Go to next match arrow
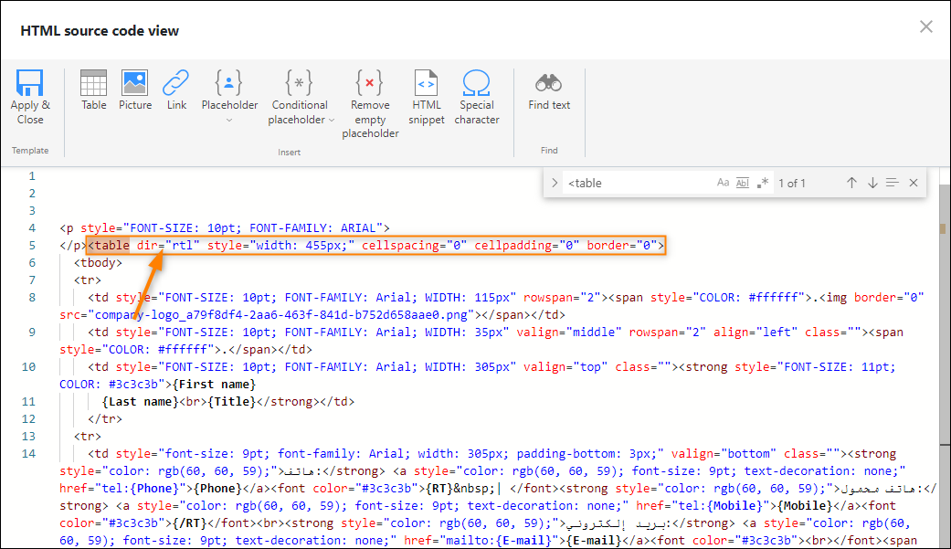Screen dimensions: 951x549 pos(872,183)
